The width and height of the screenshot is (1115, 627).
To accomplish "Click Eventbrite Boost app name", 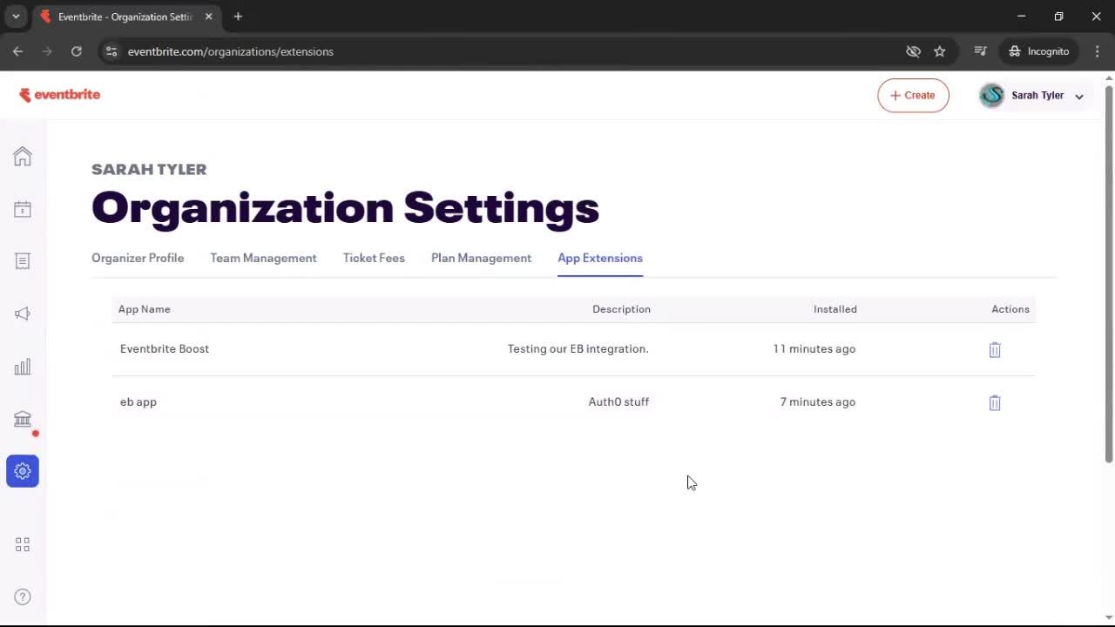I will coord(165,348).
